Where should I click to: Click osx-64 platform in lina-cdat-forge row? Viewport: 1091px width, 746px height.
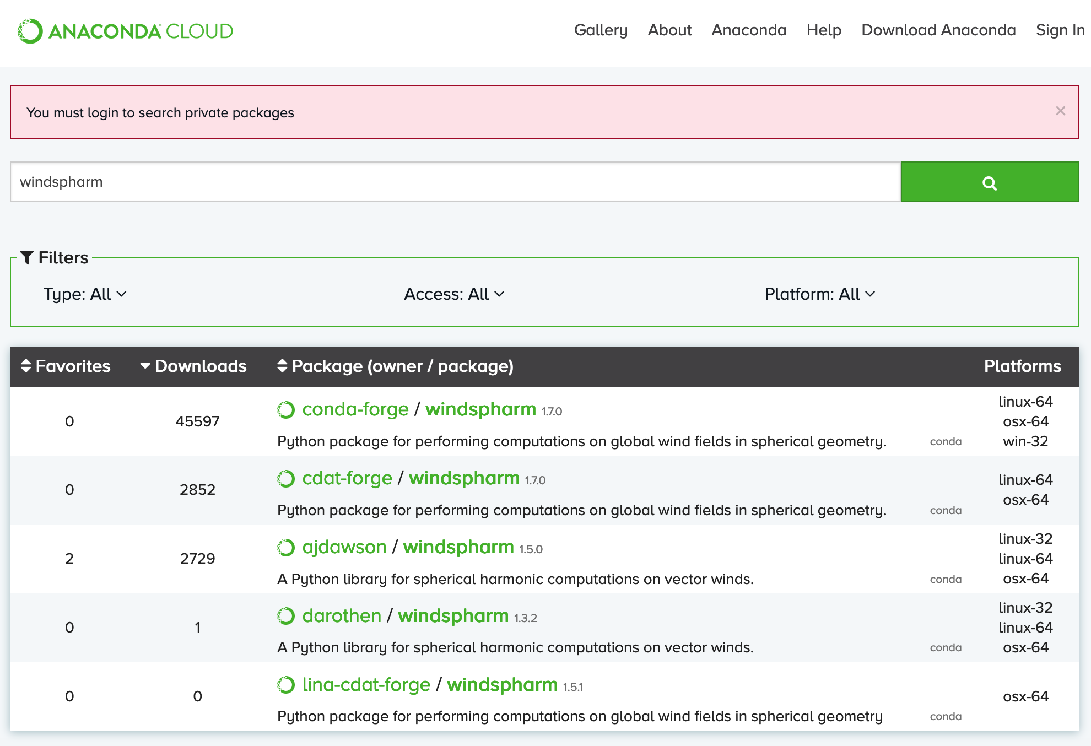1025,696
